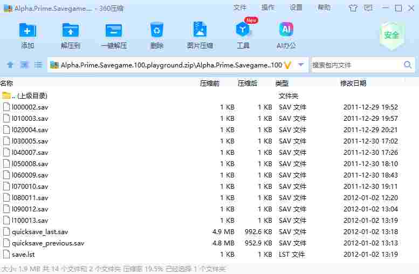
Task: Click the feedback message icon in title bar
Action: click(x=368, y=8)
